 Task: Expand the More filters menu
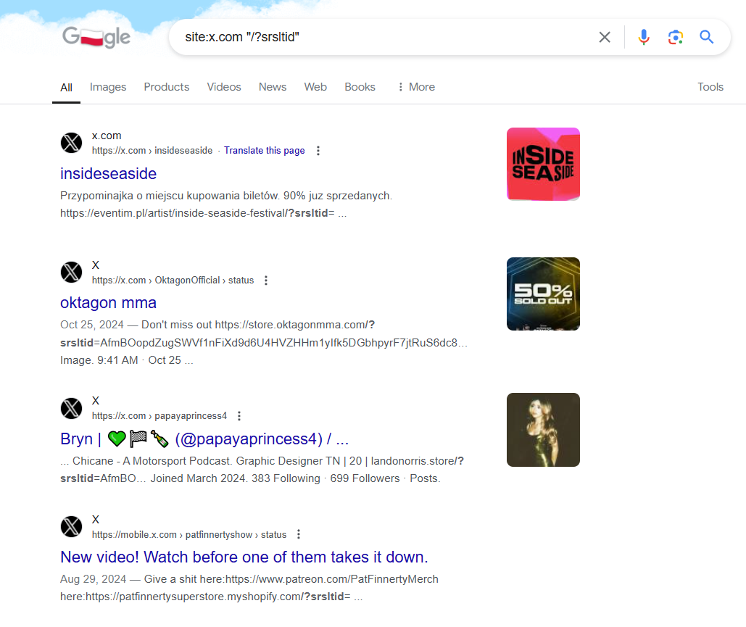click(x=416, y=87)
